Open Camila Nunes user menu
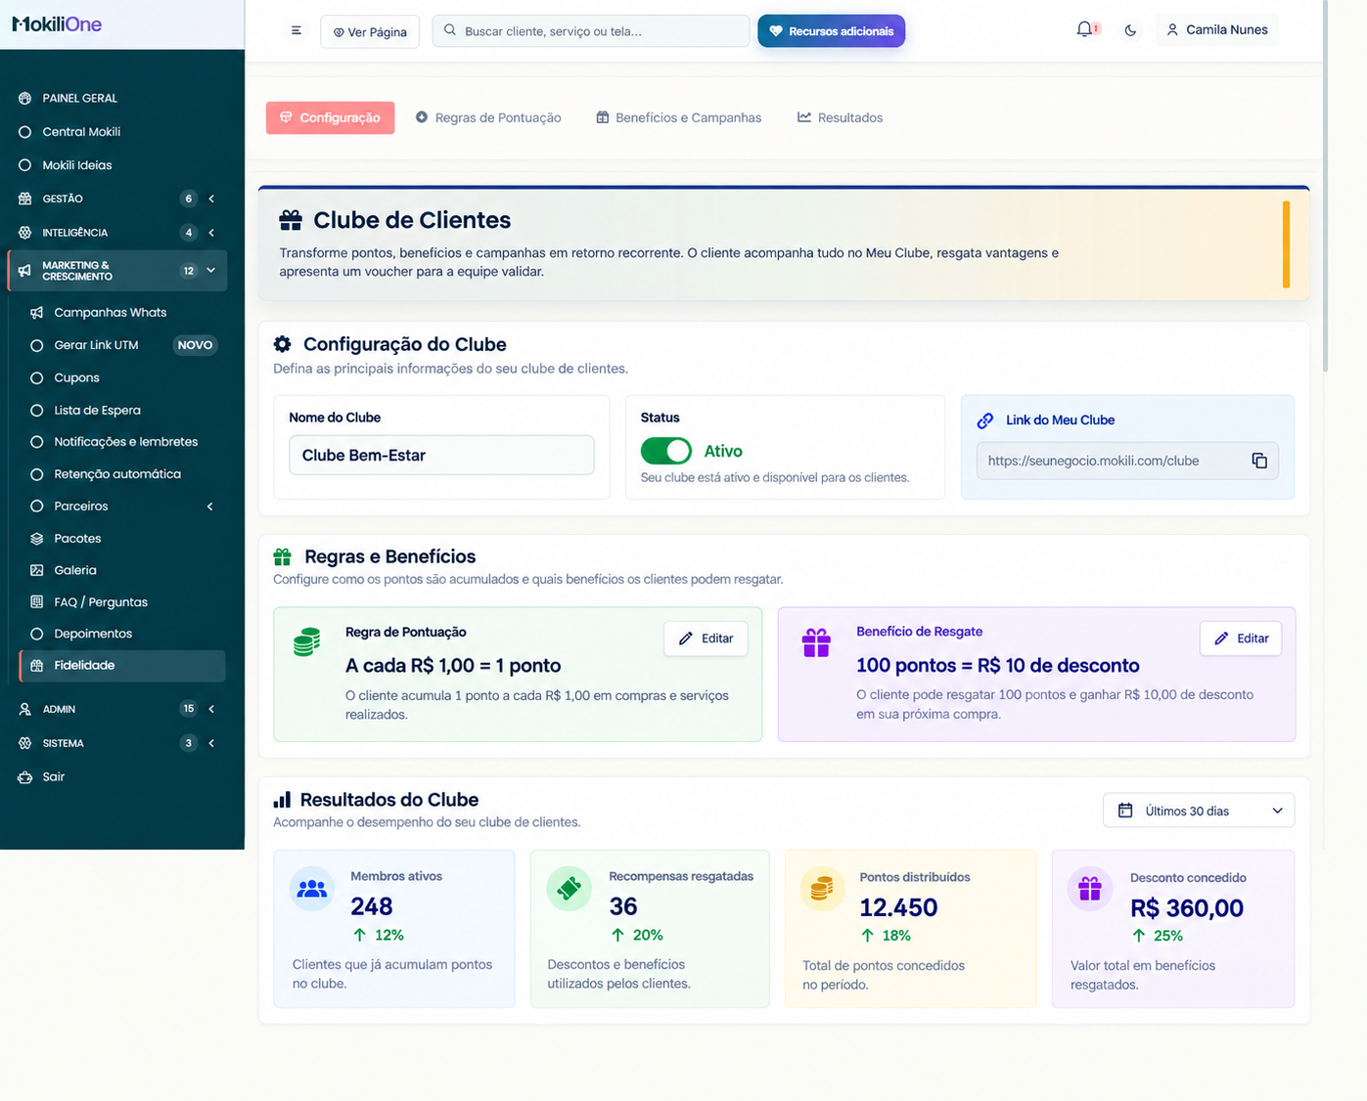The width and height of the screenshot is (1367, 1101). 1217,30
